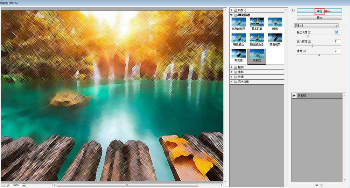The image size is (350, 188).
Task: Collapse the 画笔描边 filter category
Action: pos(231,15)
